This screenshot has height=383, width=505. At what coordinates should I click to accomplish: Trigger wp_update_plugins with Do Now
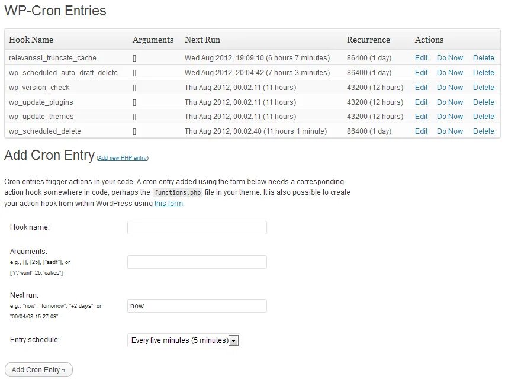click(x=450, y=102)
